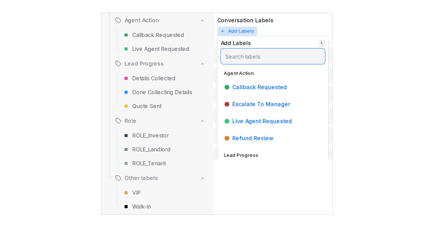Click the Add Labels button
Screen dimensions: 434x227
pyautogui.click(x=237, y=31)
